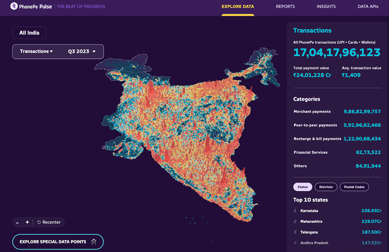Click Maharashtra's 229.07Cr value

(x=371, y=222)
